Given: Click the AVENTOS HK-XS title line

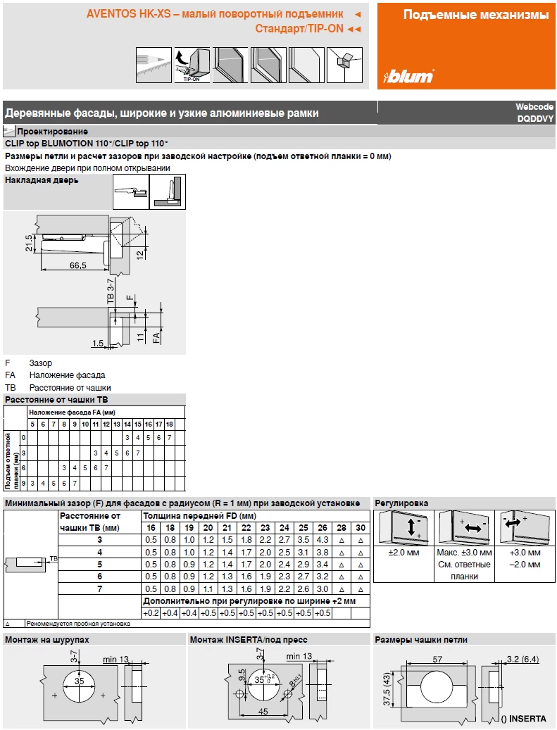Looking at the screenshot, I should [215, 14].
